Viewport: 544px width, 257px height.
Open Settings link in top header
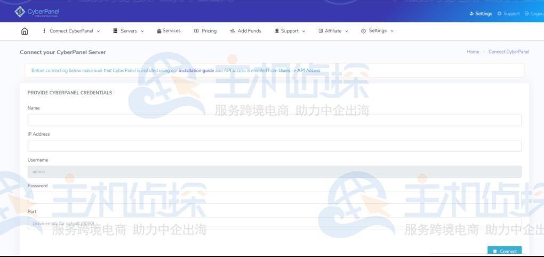[484, 14]
